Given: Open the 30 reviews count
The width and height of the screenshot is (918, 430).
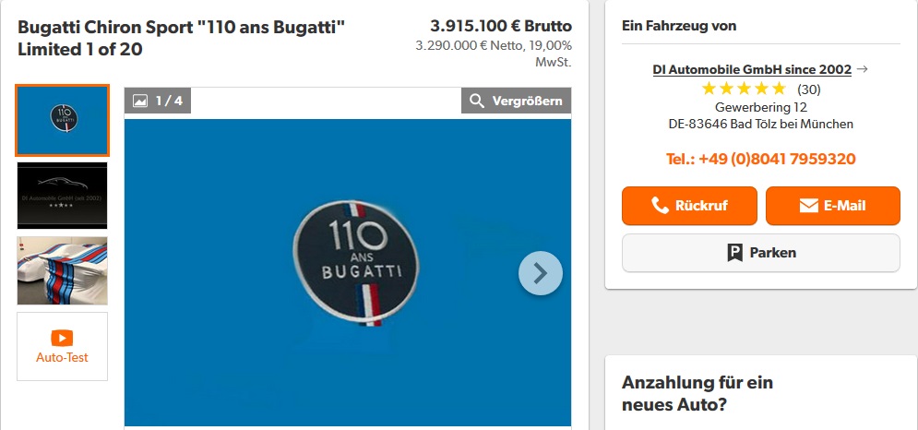Looking at the screenshot, I should tap(808, 90).
